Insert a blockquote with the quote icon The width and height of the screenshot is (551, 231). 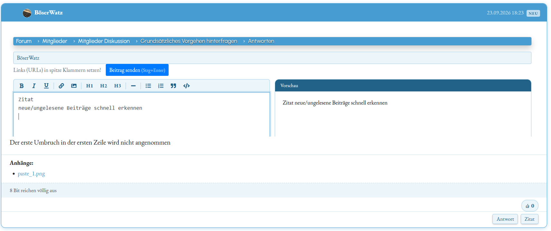point(173,86)
